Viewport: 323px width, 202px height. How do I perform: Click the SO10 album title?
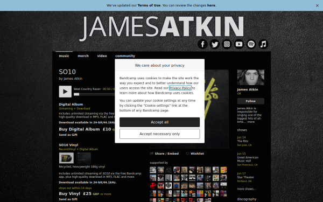(67, 72)
